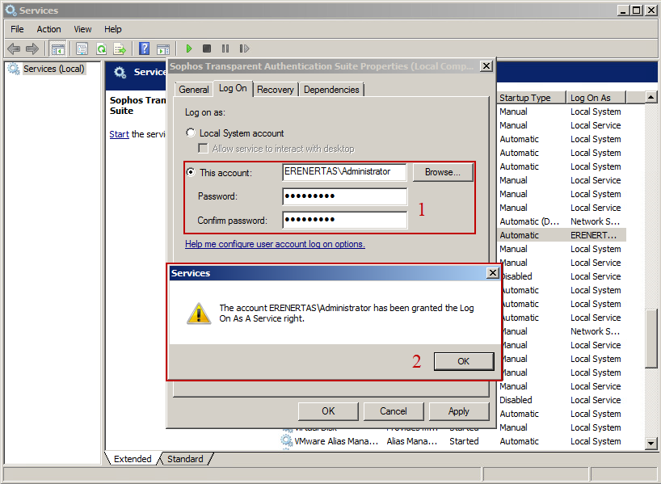
Task: Select the Local System account radio button
Action: tap(191, 133)
